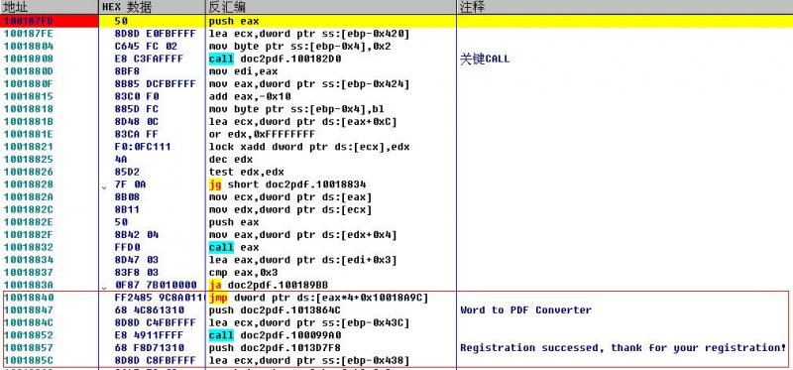Select address 10018840
Viewport: 793px width, 370px height.
click(29, 298)
